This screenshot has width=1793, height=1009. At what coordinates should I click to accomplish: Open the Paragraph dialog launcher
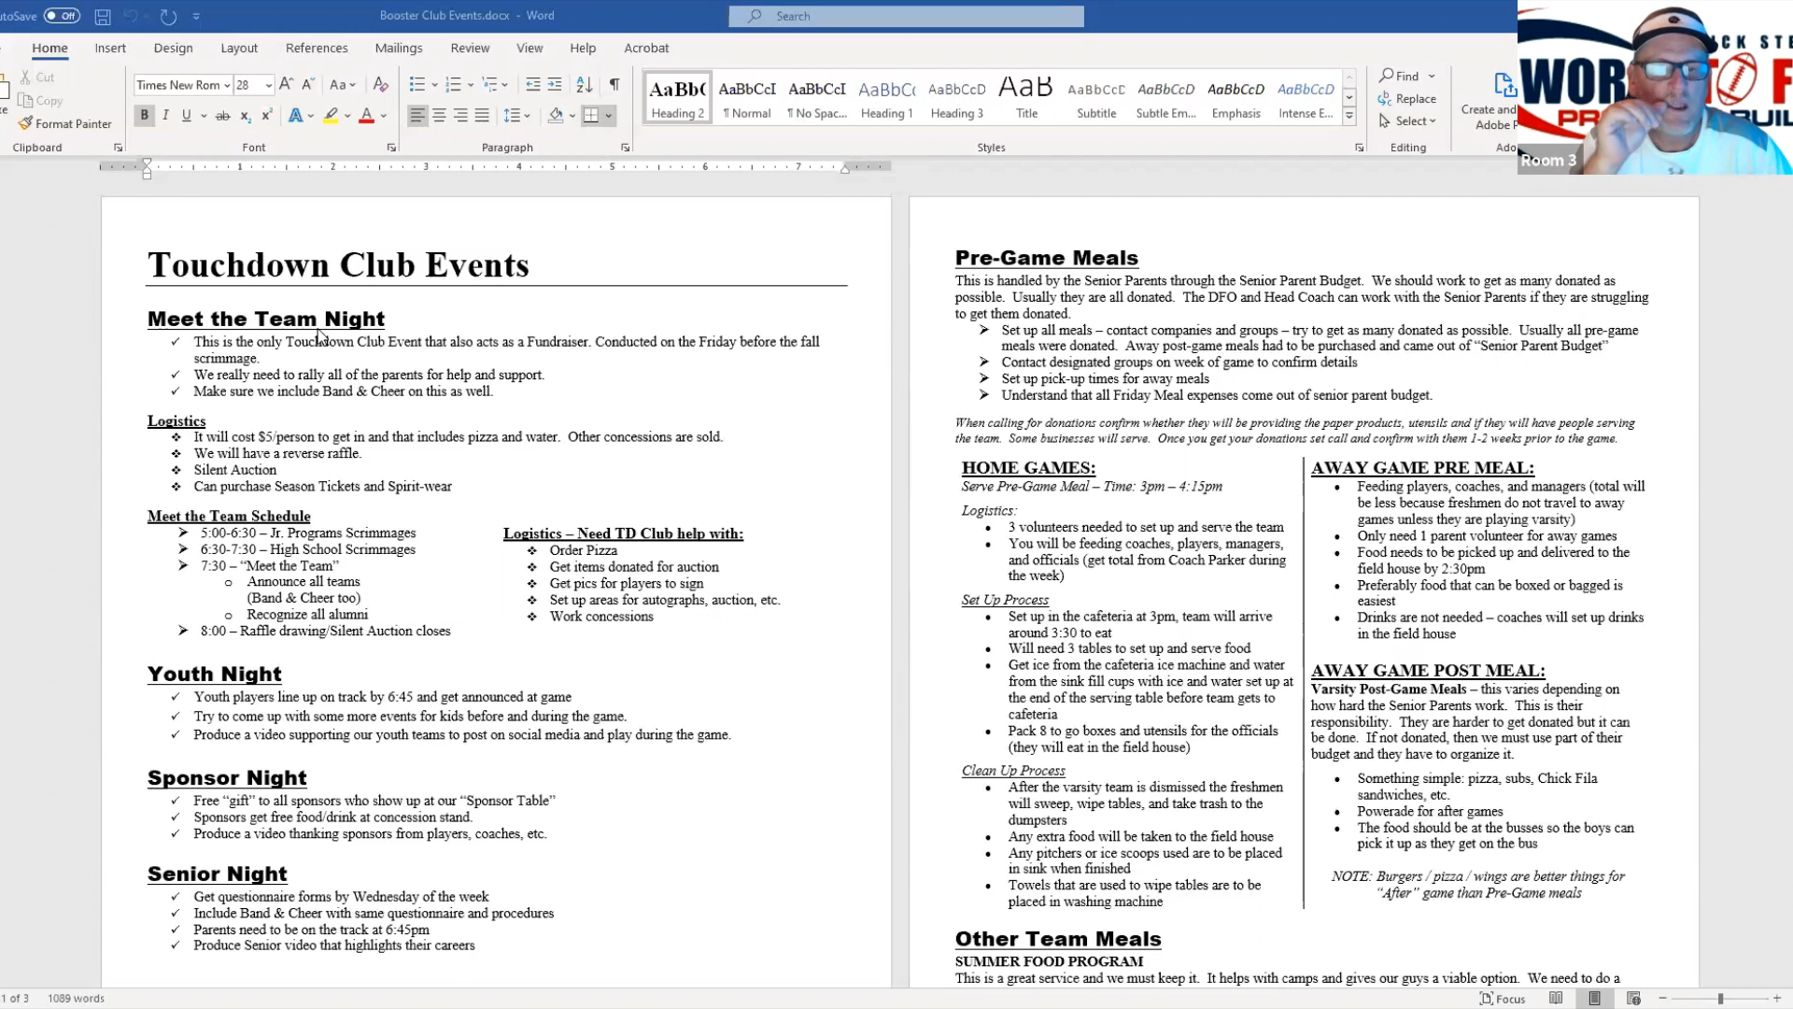(625, 148)
